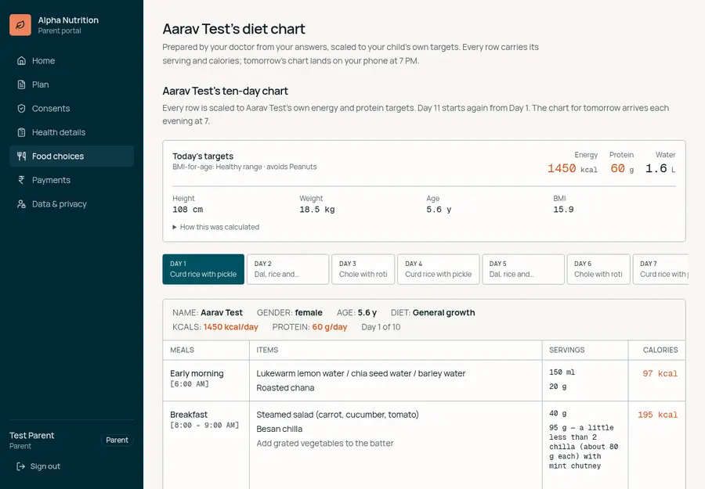Click the Lukewarm lemon water item

[x=360, y=373]
